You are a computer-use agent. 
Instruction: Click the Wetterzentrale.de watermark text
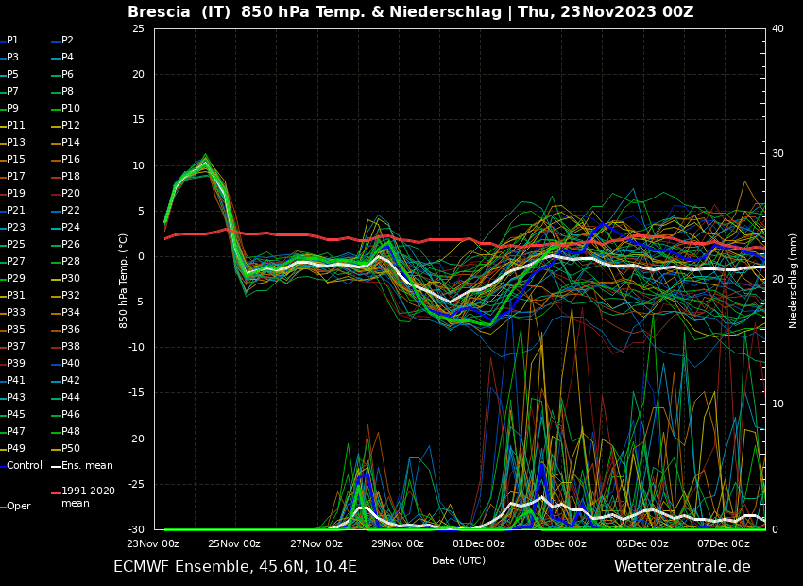682,567
